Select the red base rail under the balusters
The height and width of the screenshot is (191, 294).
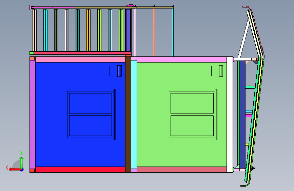tap(82, 53)
